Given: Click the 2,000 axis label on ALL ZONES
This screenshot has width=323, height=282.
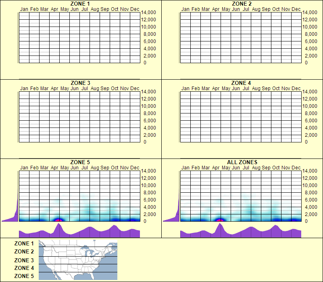Looking at the screenshot, I should [x=311, y=214].
